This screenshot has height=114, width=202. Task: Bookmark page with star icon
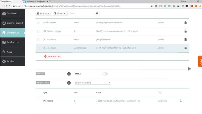[152, 6]
